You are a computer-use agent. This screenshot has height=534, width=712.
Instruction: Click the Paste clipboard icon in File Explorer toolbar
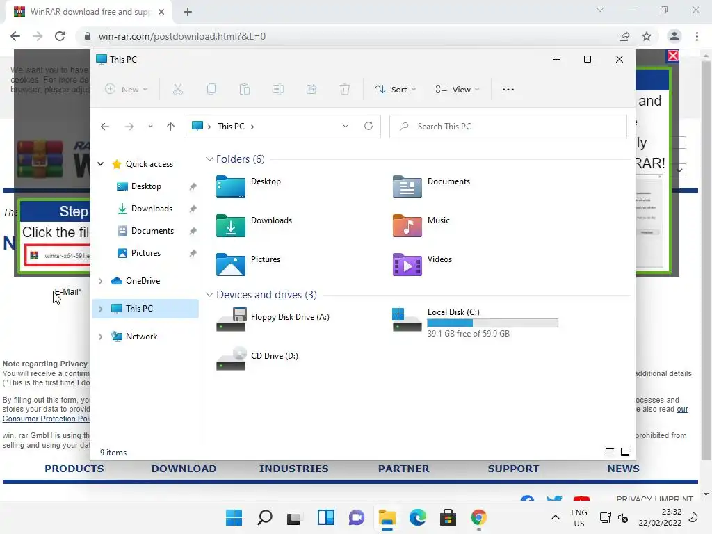(x=245, y=90)
